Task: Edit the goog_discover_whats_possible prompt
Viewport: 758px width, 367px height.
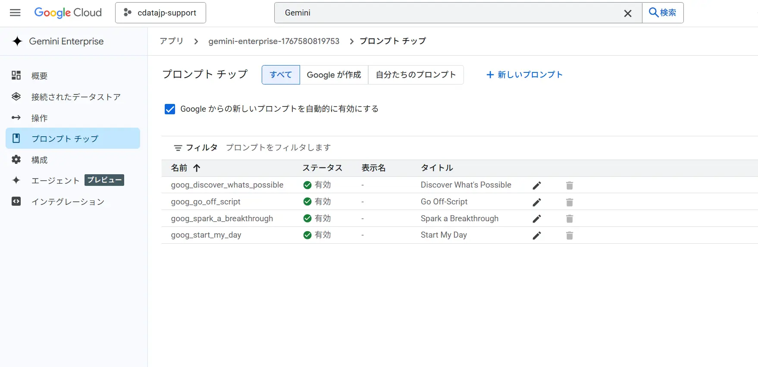Action: point(536,185)
